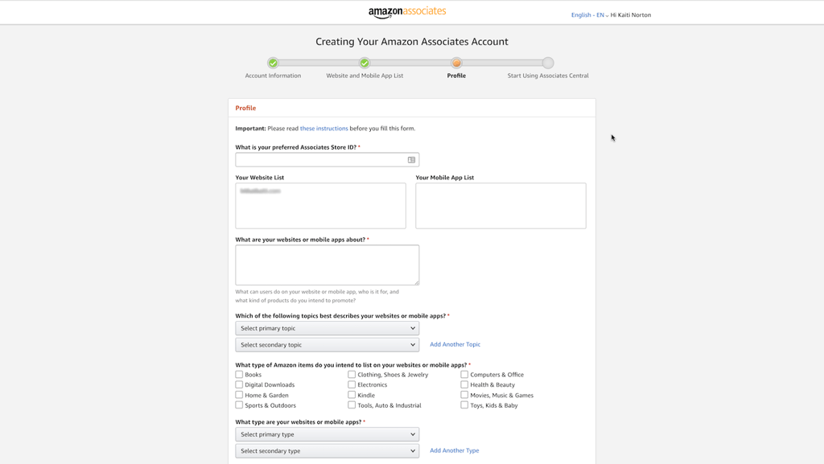
Task: Click the websites or mobile apps description textarea
Action: (328, 265)
